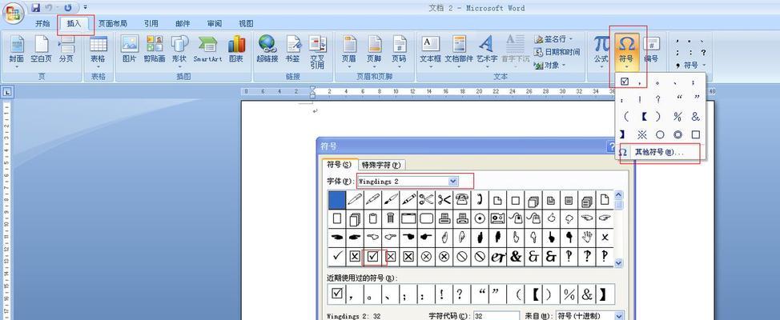Insert numbering (编号) in the ribbon
The image size is (780, 320).
652,50
